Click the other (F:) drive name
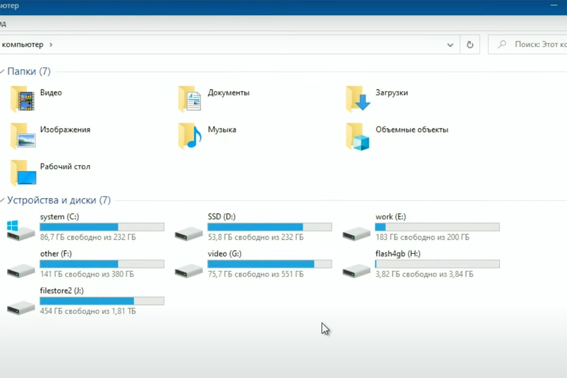This screenshot has height=378, width=567. click(x=56, y=254)
